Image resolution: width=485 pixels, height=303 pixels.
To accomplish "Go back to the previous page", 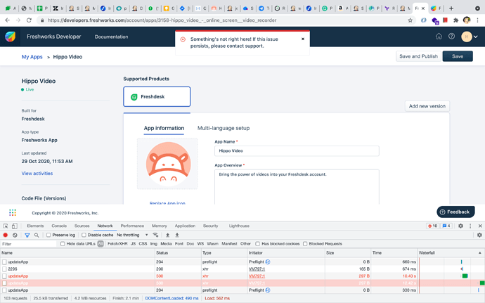I will click(x=8, y=20).
